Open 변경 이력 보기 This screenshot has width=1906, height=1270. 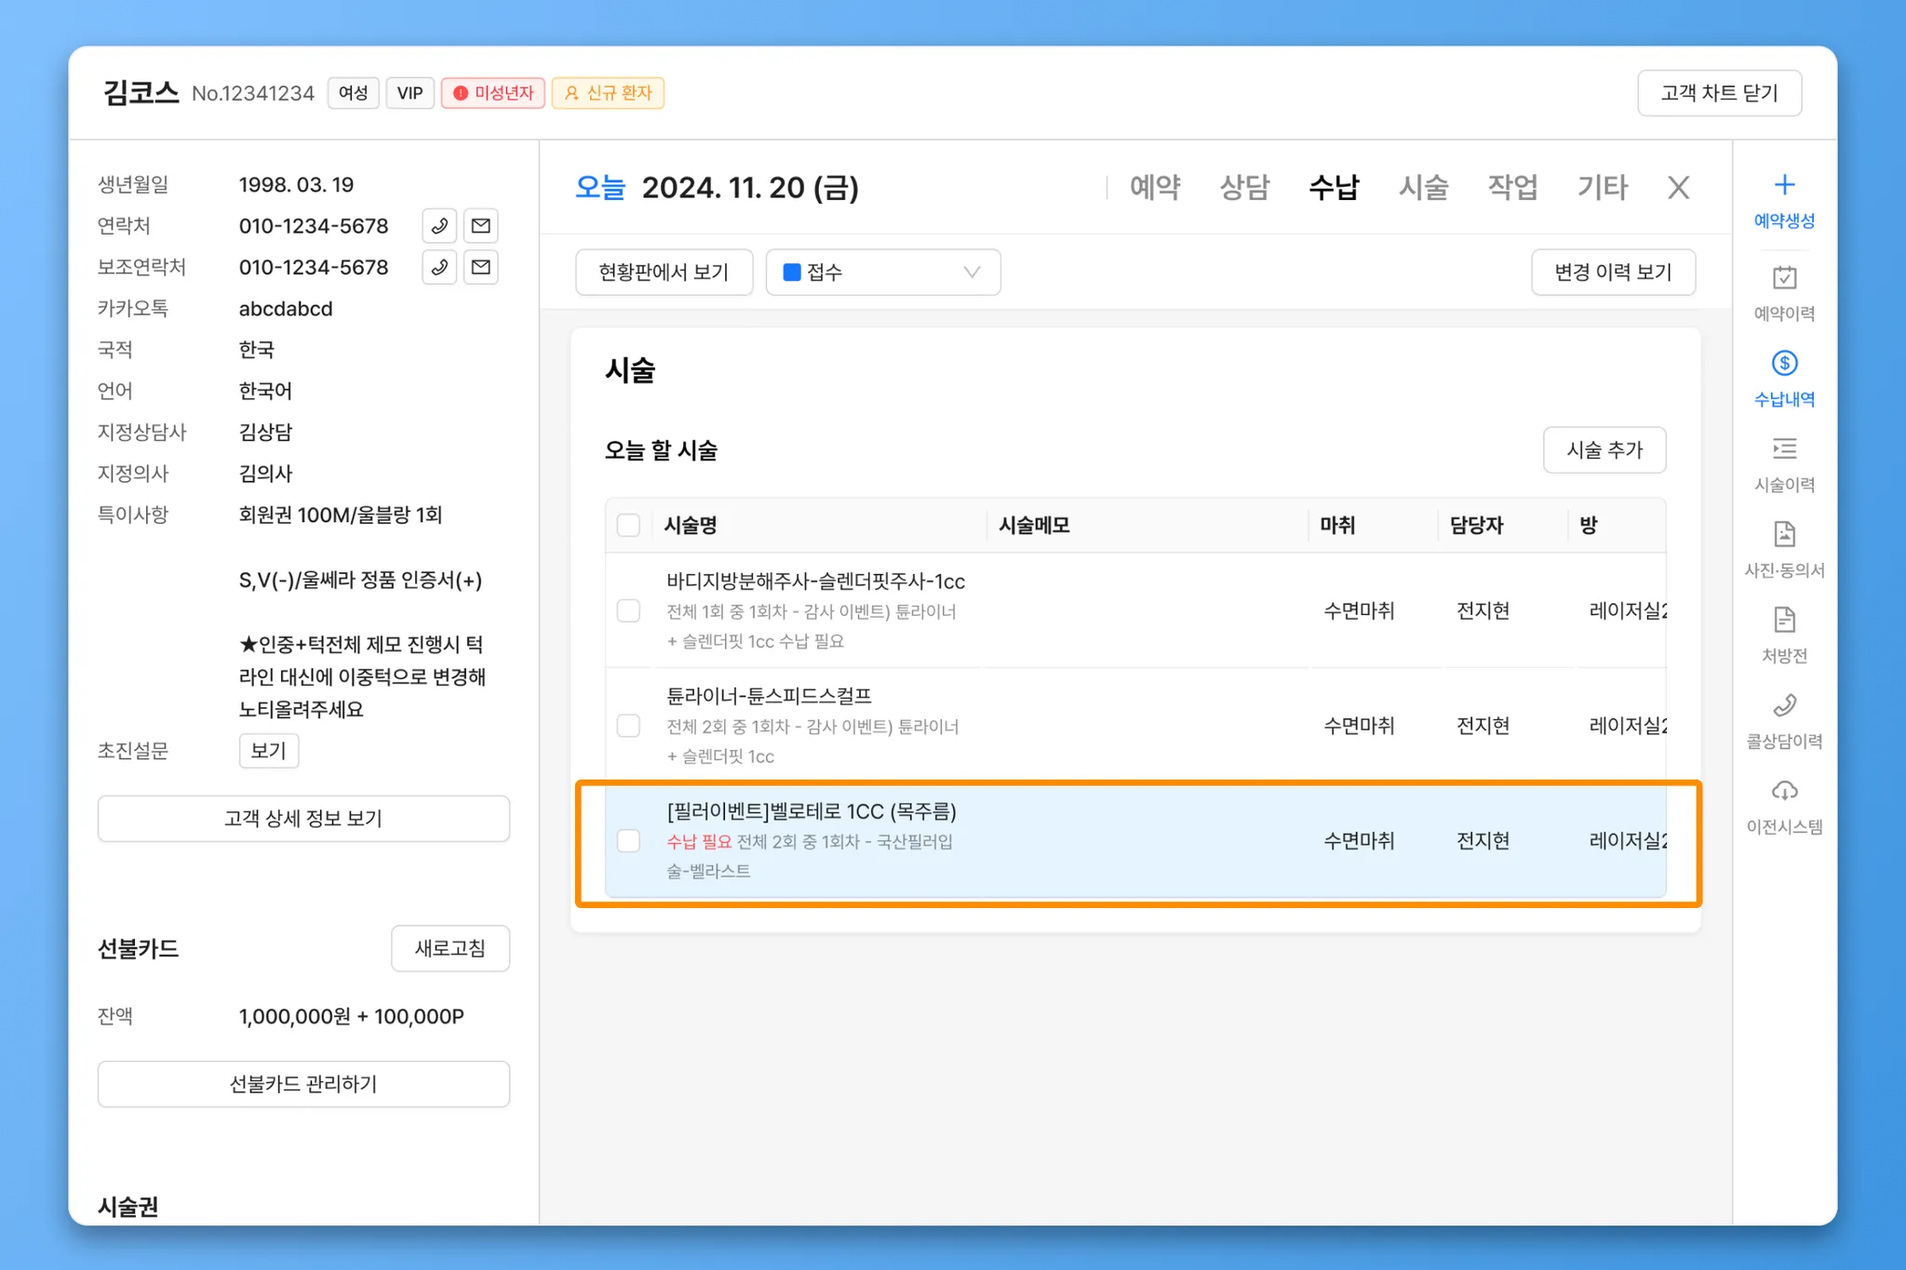tap(1613, 272)
